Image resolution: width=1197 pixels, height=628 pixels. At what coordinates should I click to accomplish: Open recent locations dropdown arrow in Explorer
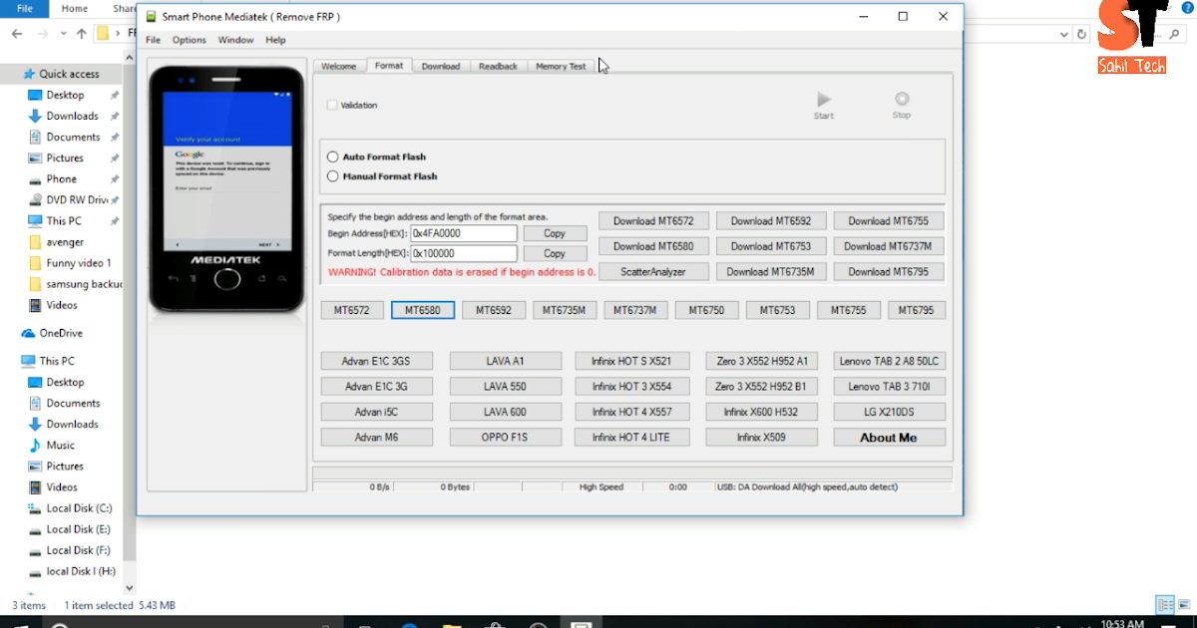click(62, 33)
